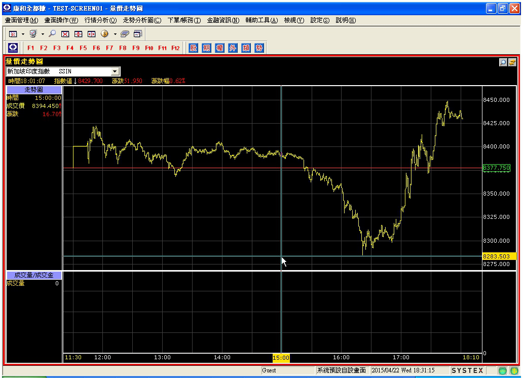Click the rightmost green status indicator icon
Viewport: 523px width, 378px height.
[514, 371]
